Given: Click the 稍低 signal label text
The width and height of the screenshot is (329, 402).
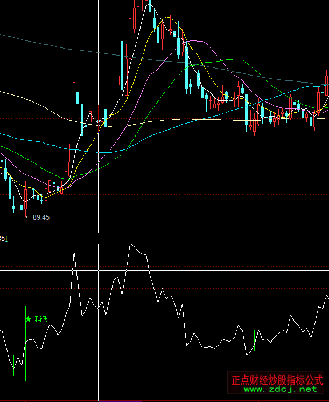Looking at the screenshot, I should coord(41,319).
